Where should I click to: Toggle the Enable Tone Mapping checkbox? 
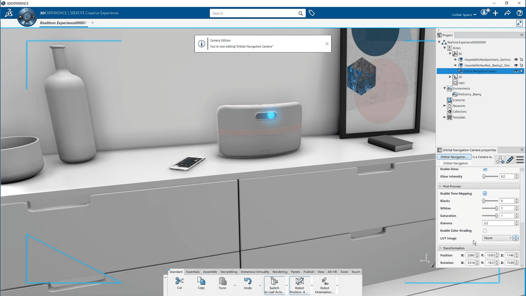pos(485,193)
